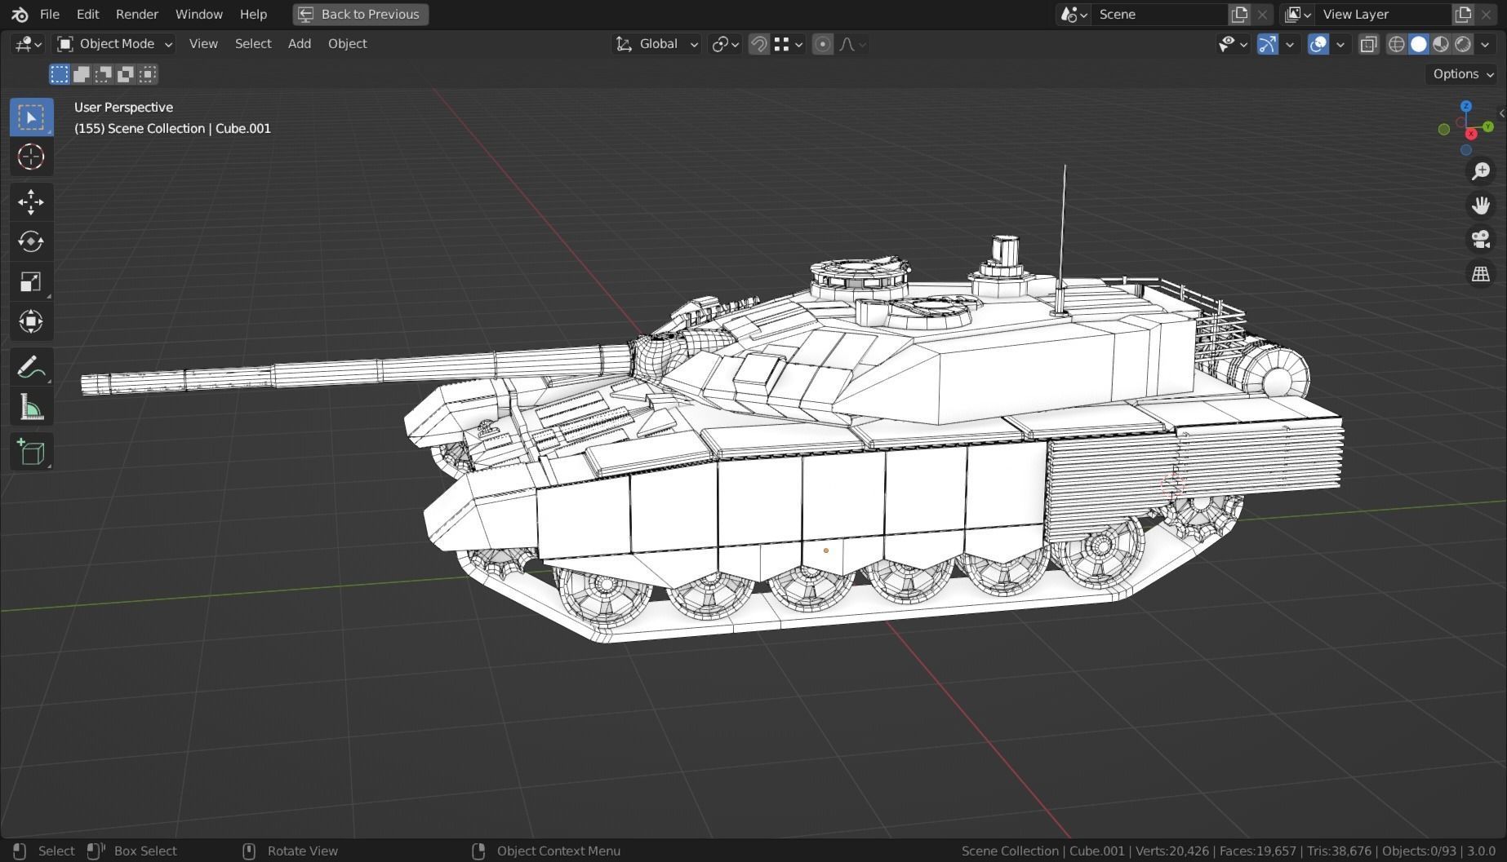This screenshot has height=862, width=1507.
Task: Toggle camera view icon
Action: pyautogui.click(x=1481, y=240)
